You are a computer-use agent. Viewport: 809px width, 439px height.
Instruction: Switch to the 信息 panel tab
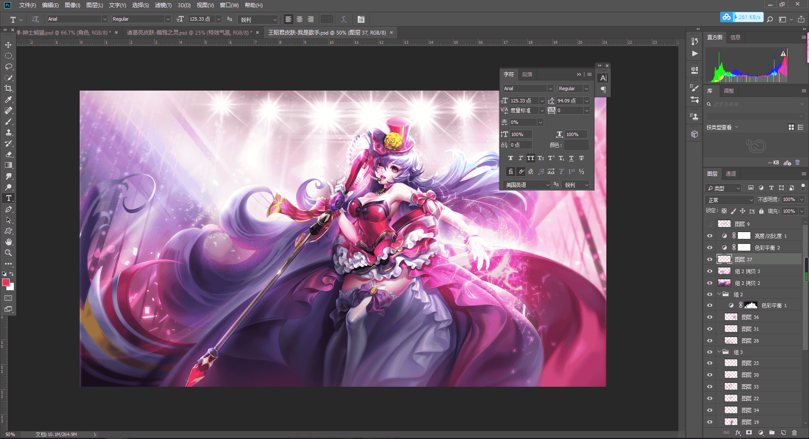pyautogui.click(x=735, y=37)
